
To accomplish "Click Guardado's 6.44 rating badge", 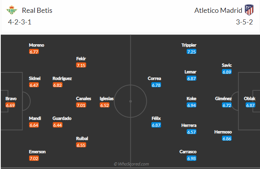I will coord(57,125).
